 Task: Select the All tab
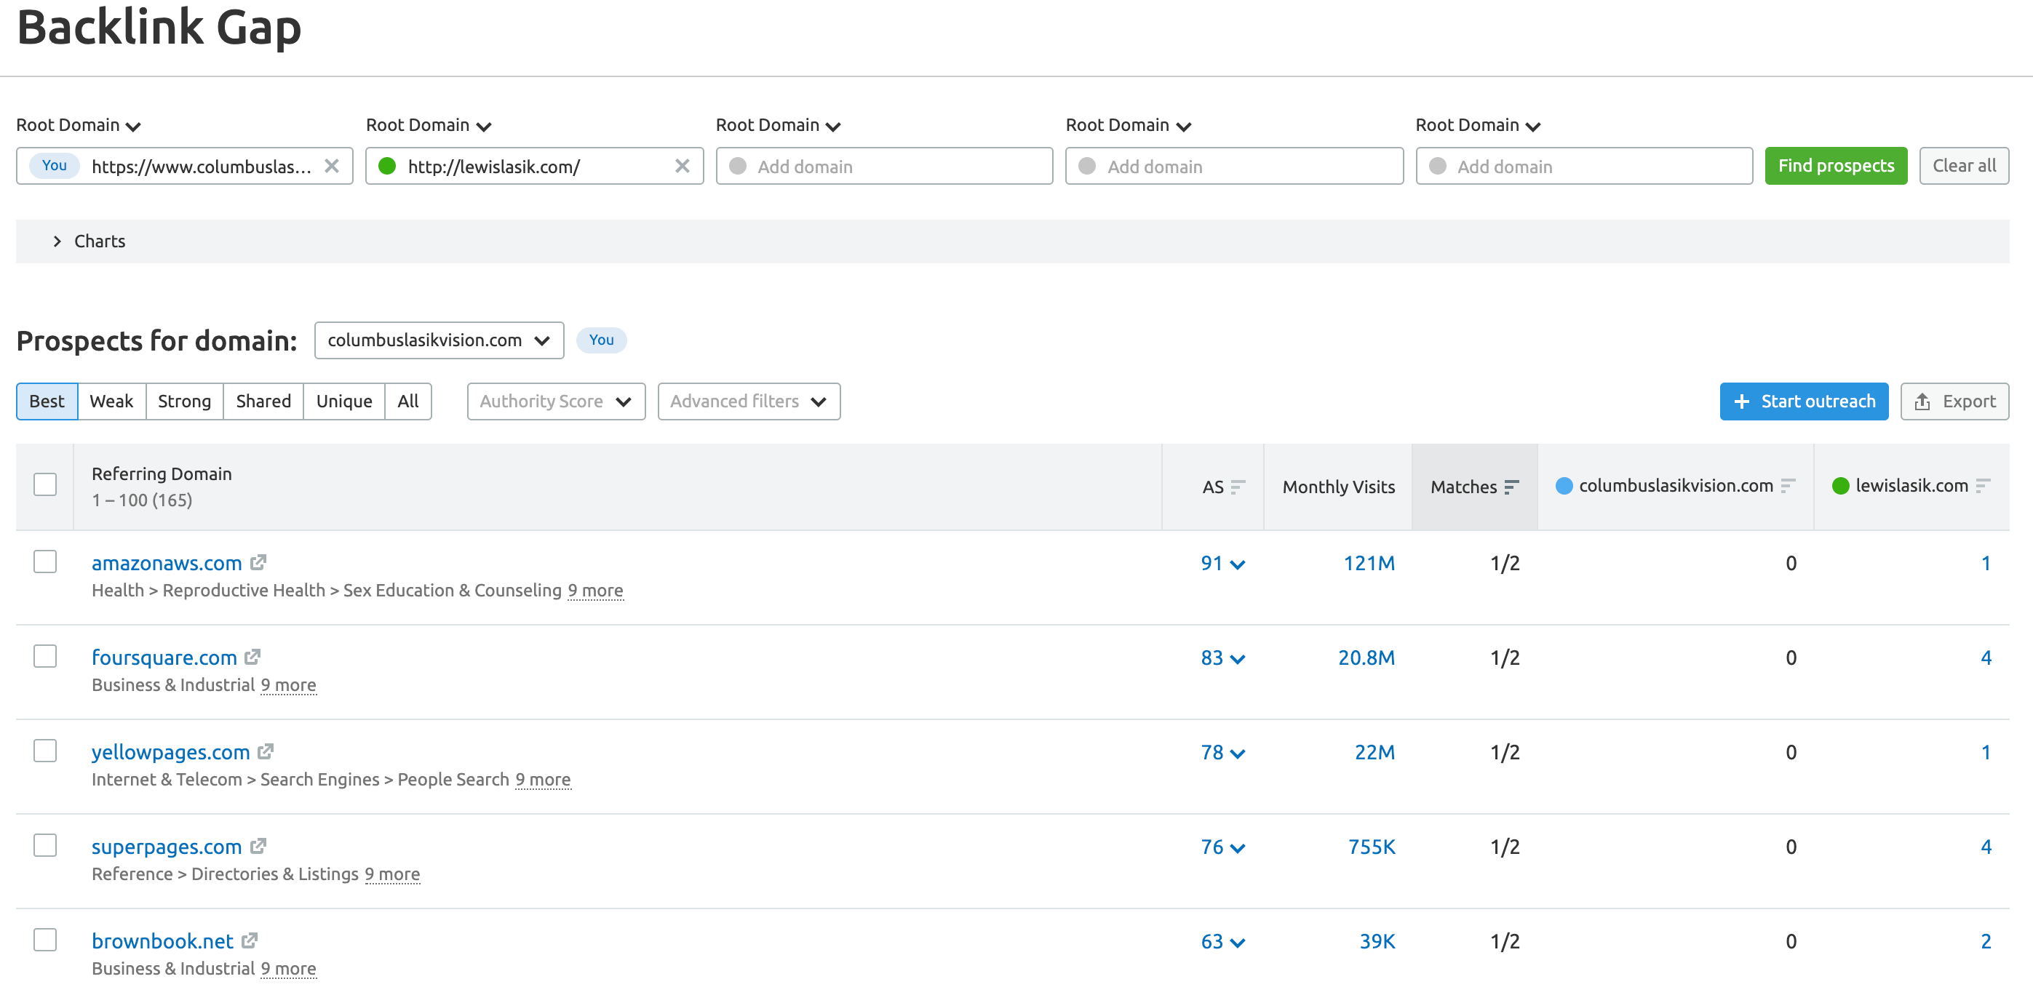point(408,401)
